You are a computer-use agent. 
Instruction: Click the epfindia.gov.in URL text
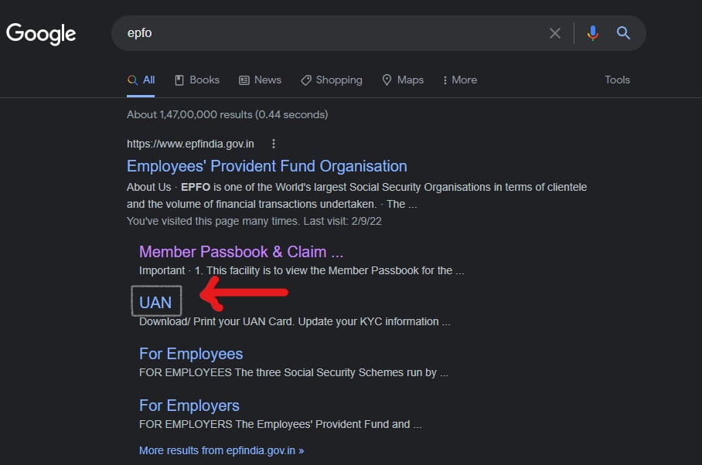(x=190, y=144)
